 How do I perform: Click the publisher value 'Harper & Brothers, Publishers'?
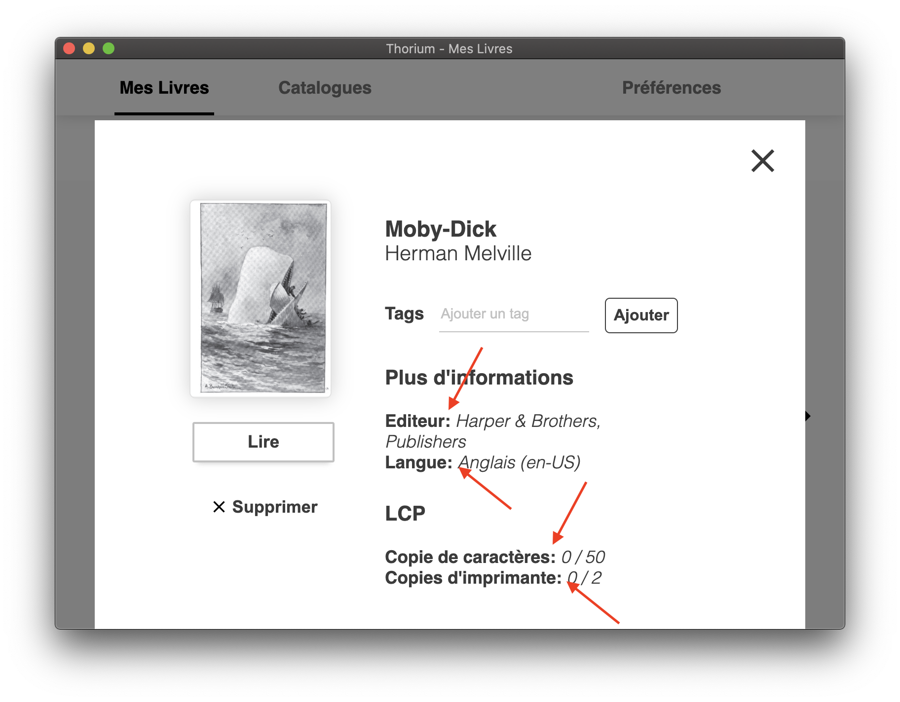coord(493,431)
